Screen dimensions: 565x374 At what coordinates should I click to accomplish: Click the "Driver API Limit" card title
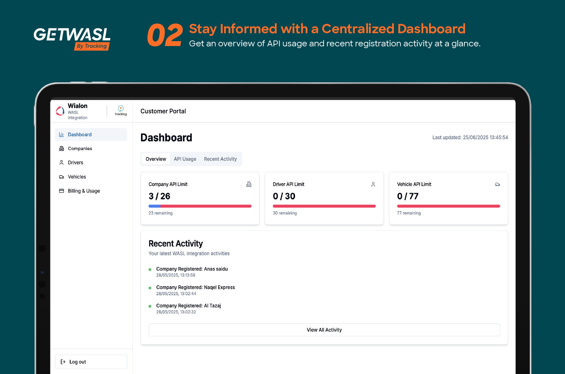coord(289,184)
